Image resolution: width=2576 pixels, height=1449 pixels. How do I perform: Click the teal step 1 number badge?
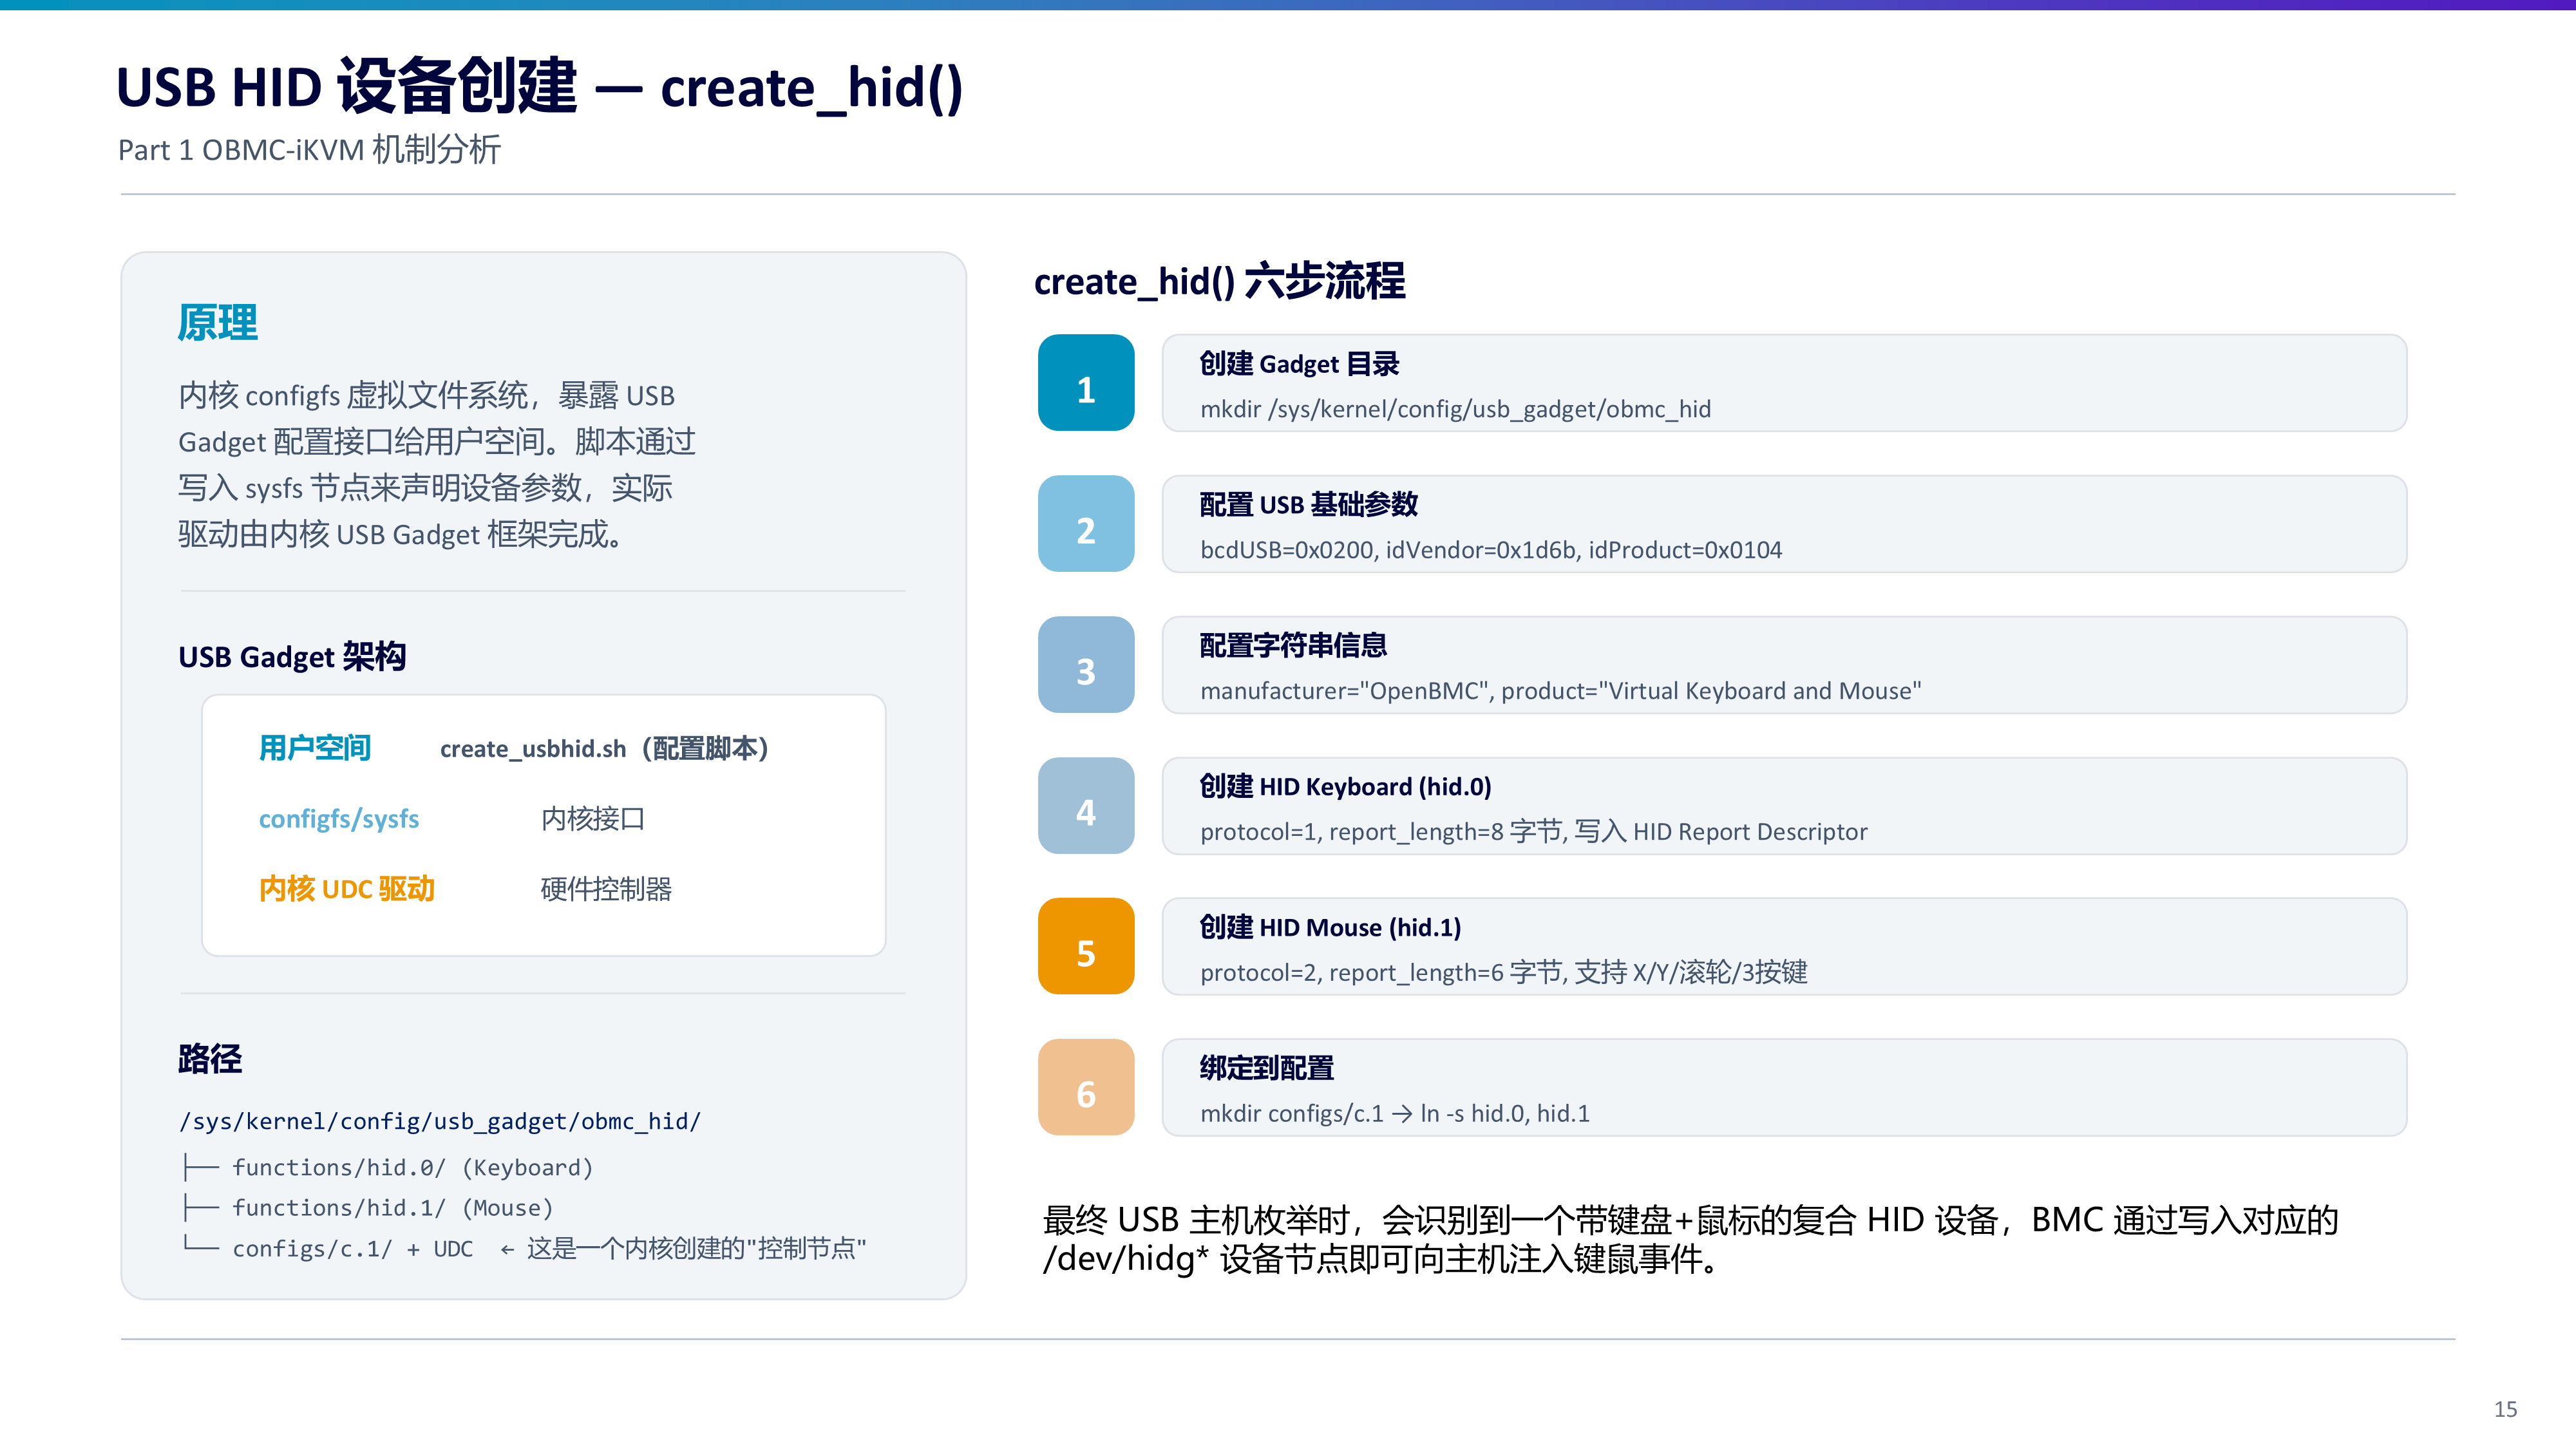pos(1086,383)
